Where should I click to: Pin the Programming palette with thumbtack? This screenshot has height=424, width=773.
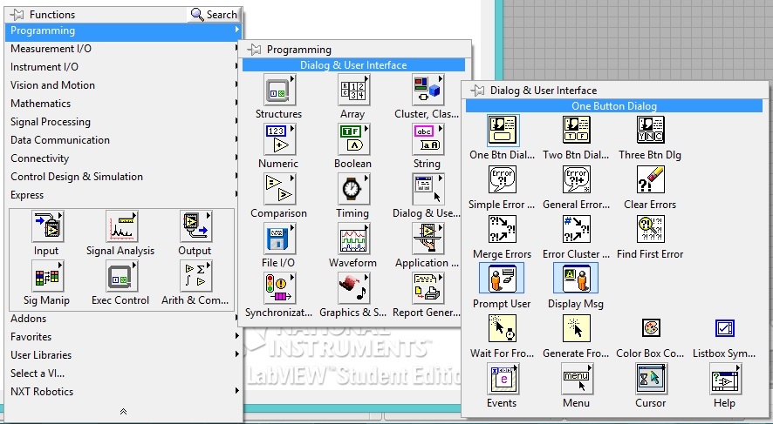coord(253,49)
